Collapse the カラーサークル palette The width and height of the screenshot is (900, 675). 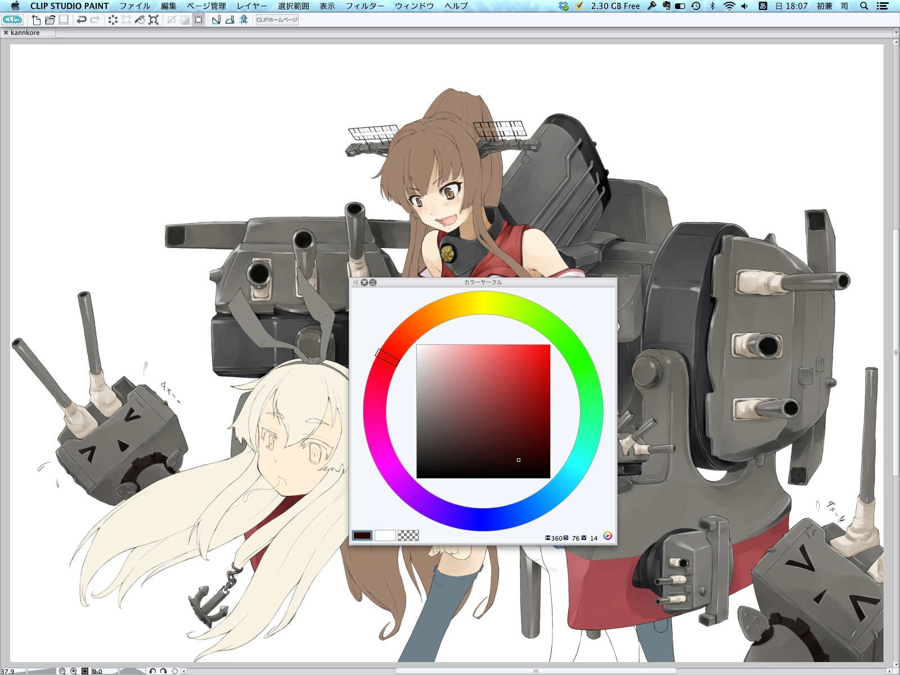[x=373, y=282]
